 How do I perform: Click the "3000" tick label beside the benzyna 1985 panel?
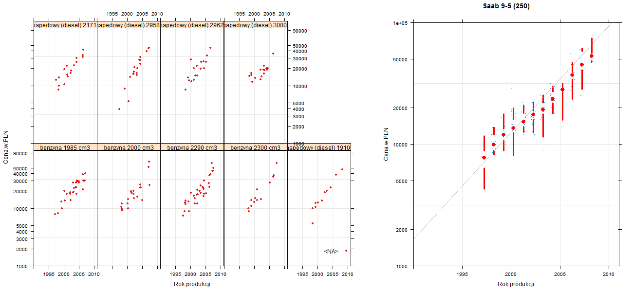(x=23, y=239)
